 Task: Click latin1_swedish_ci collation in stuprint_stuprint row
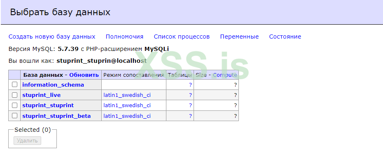127,106
